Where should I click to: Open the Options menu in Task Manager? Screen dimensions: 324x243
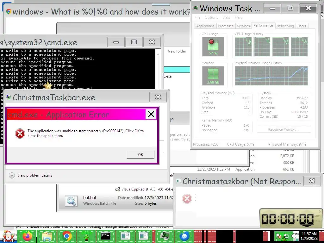[211, 17]
